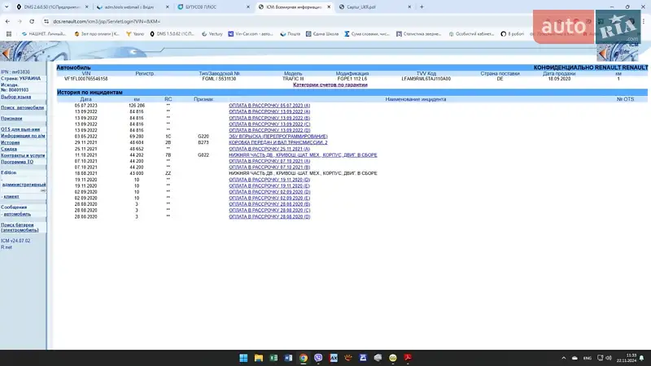Open Признаки sidebar link
This screenshot has width=651, height=366.
coord(11,118)
